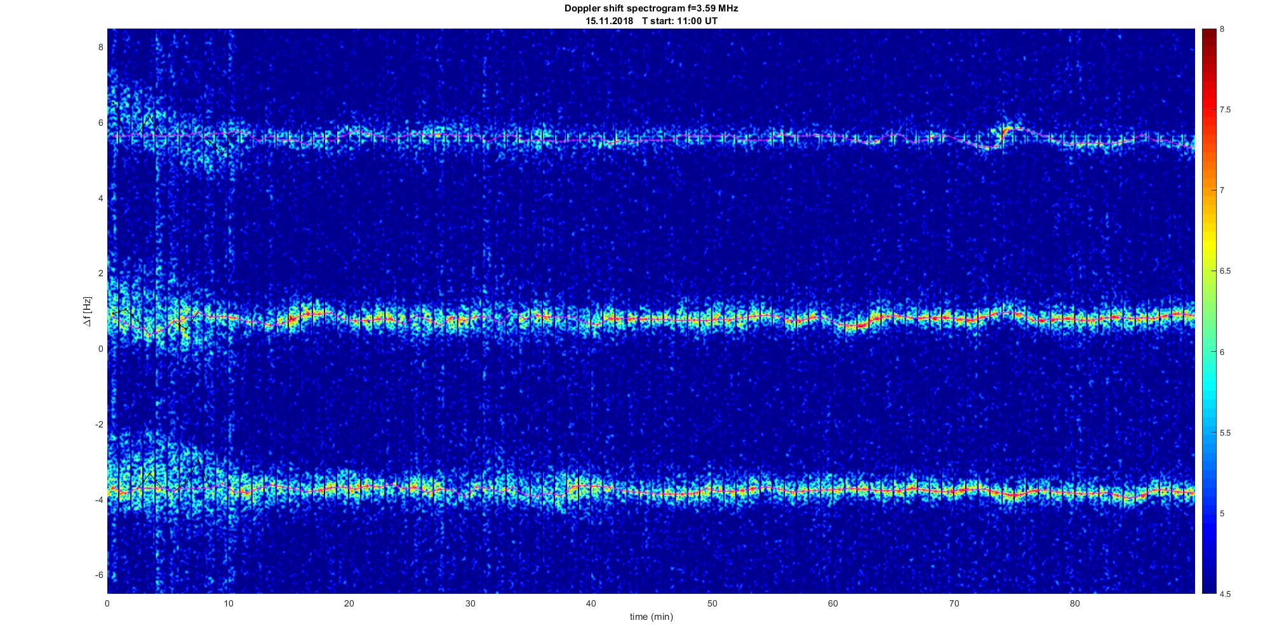Click the x-axis tick label '0'
This screenshot has width=1270, height=637.
pyautogui.click(x=107, y=603)
